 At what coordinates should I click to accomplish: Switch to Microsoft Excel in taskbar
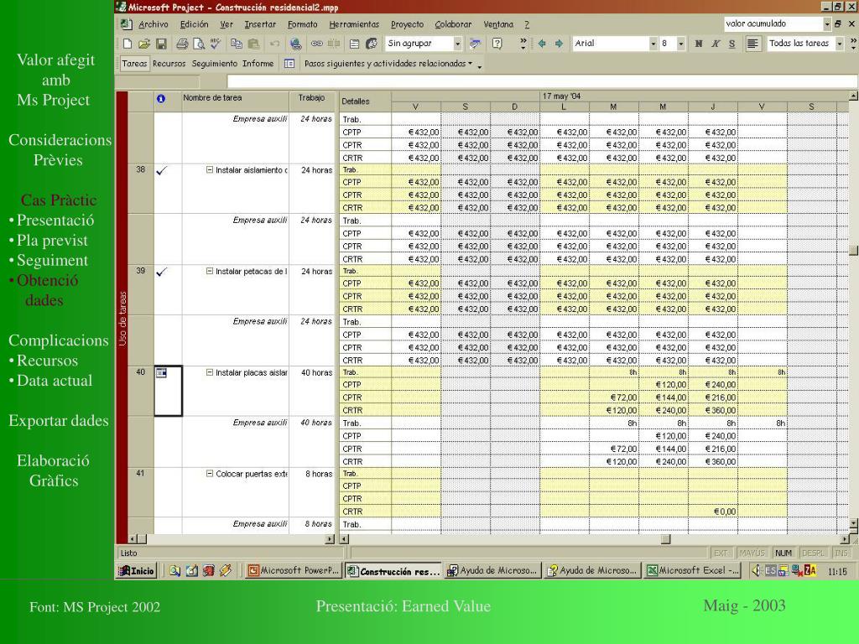coord(693,570)
